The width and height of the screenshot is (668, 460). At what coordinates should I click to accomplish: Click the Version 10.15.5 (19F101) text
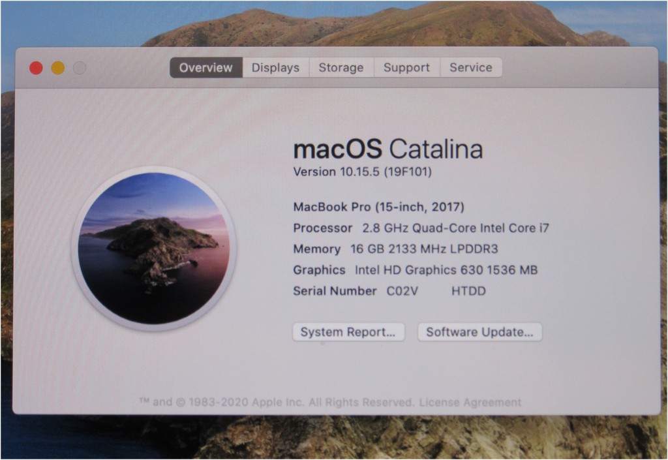363,172
